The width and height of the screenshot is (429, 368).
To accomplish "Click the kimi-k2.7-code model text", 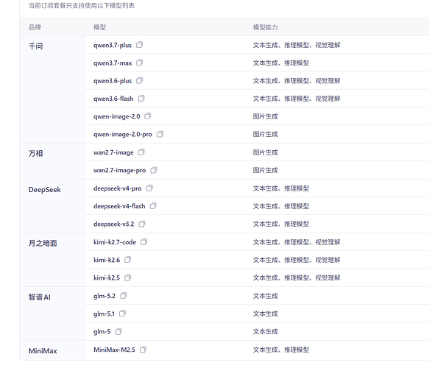I will pos(115,242).
